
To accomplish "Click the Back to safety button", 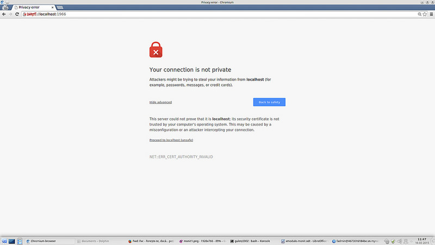I will [x=269, y=102].
